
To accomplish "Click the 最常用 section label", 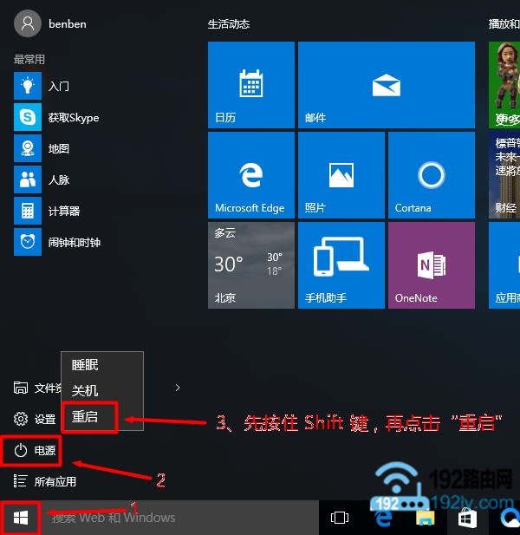I will (29, 59).
